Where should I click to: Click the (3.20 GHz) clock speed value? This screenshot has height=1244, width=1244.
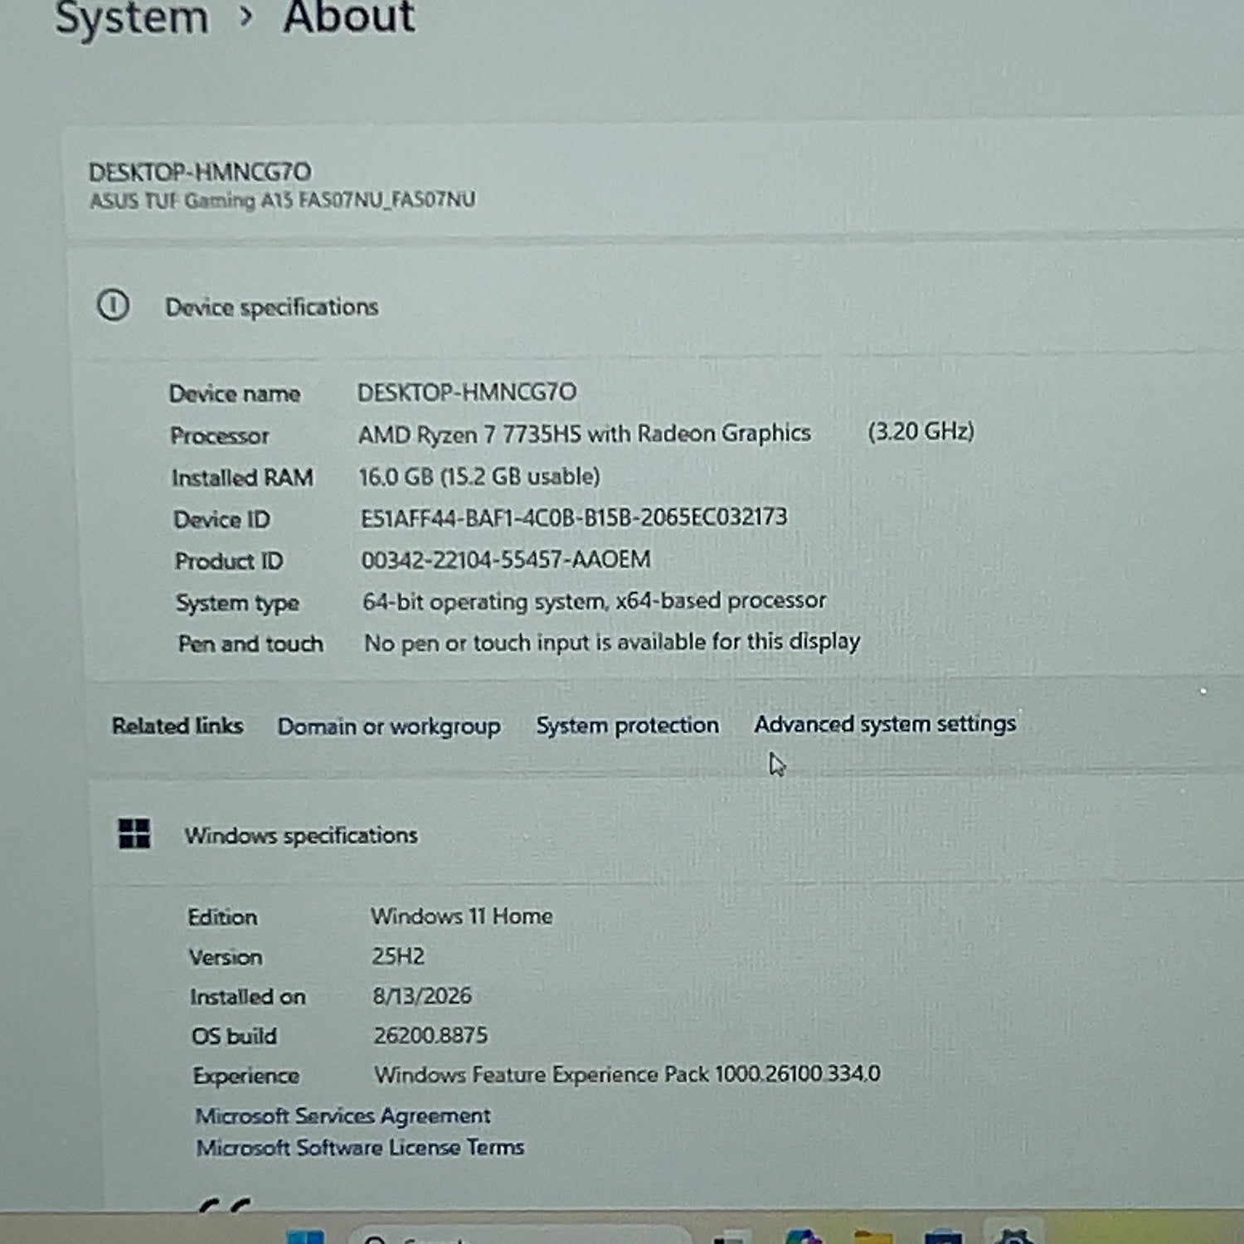click(921, 431)
